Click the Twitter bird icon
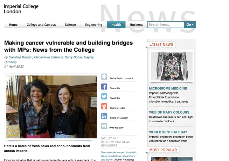This screenshot has width=229, height=161. tap(104, 97)
